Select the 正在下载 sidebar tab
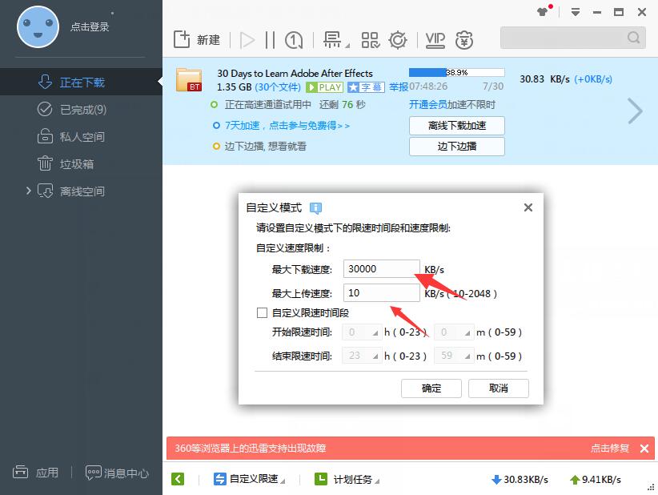Image resolution: width=658 pixels, height=495 pixels. tap(81, 82)
